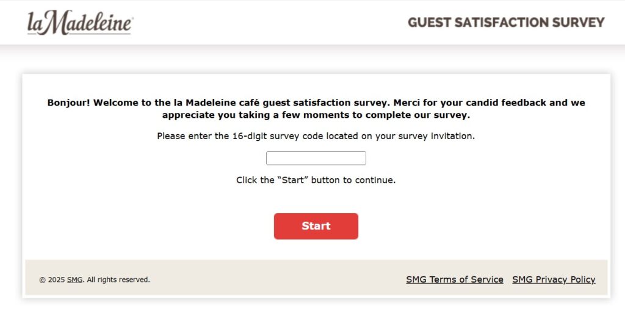Click the 'la' part of the logo
The width and height of the screenshot is (625, 310).
click(x=34, y=24)
